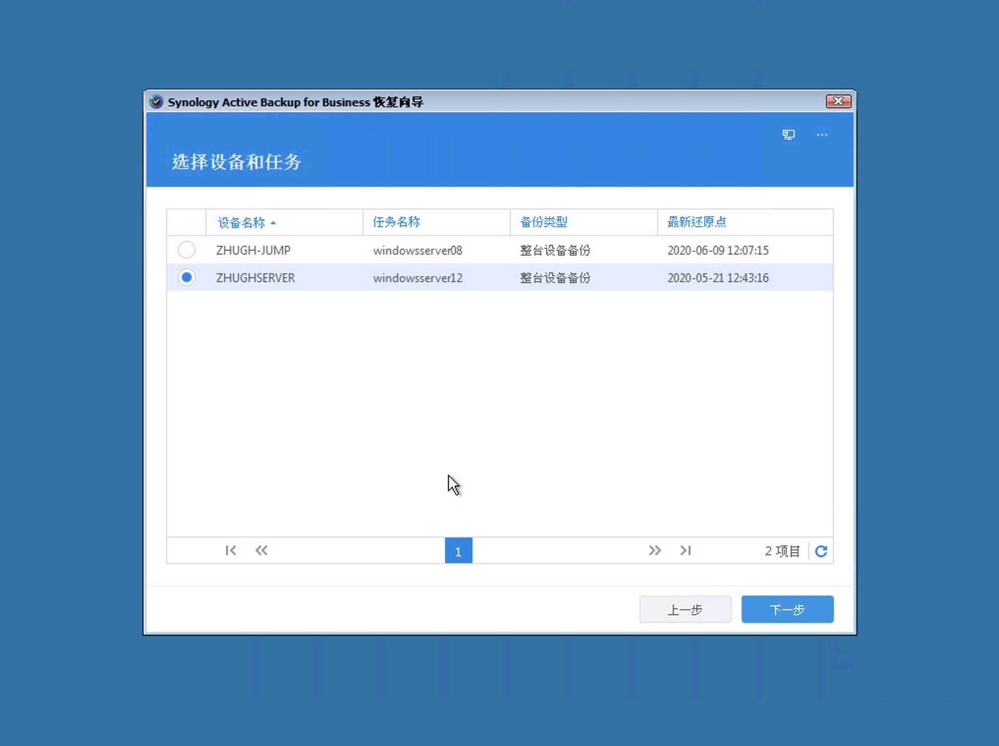Sort by 备份类型 column header

(583, 222)
